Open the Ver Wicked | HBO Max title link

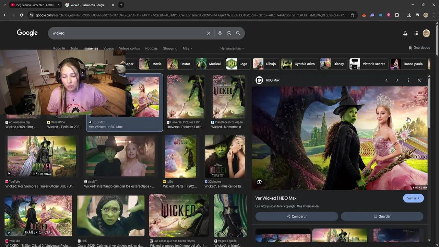point(276,198)
